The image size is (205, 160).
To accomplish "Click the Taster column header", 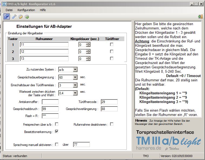I will pyautogui.click(x=13, y=39).
